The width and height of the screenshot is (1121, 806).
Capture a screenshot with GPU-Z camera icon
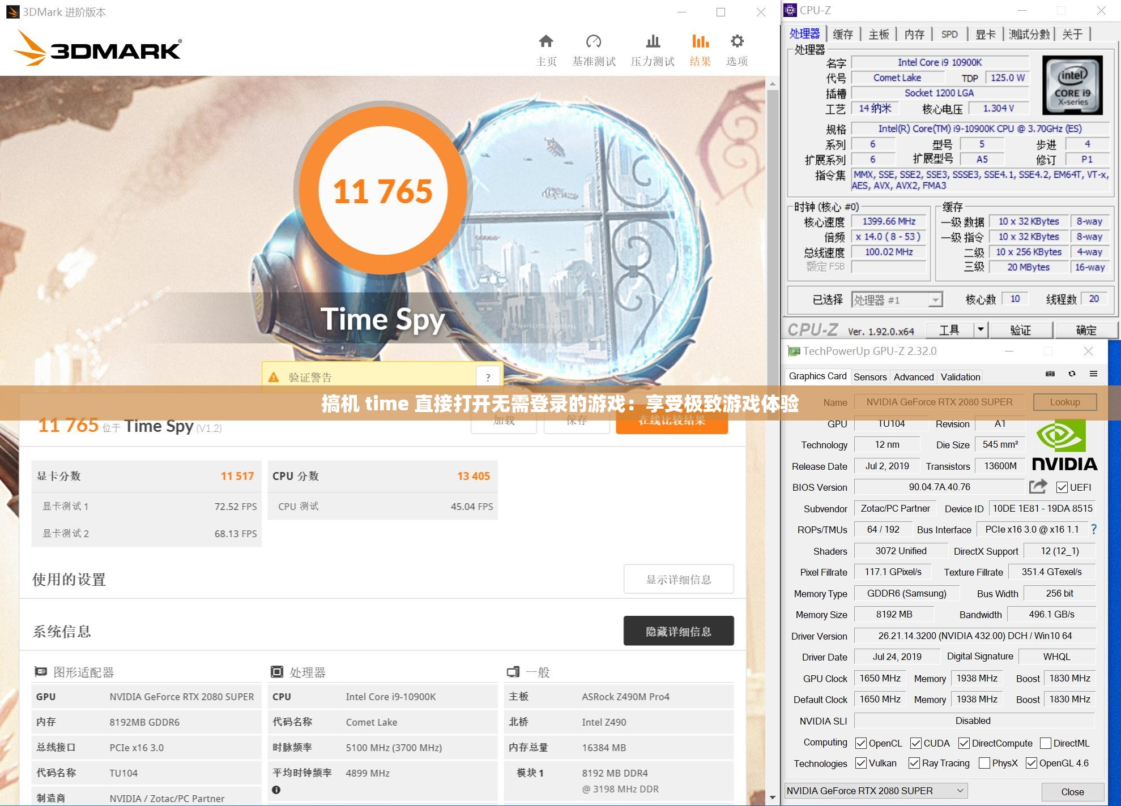tap(1050, 374)
